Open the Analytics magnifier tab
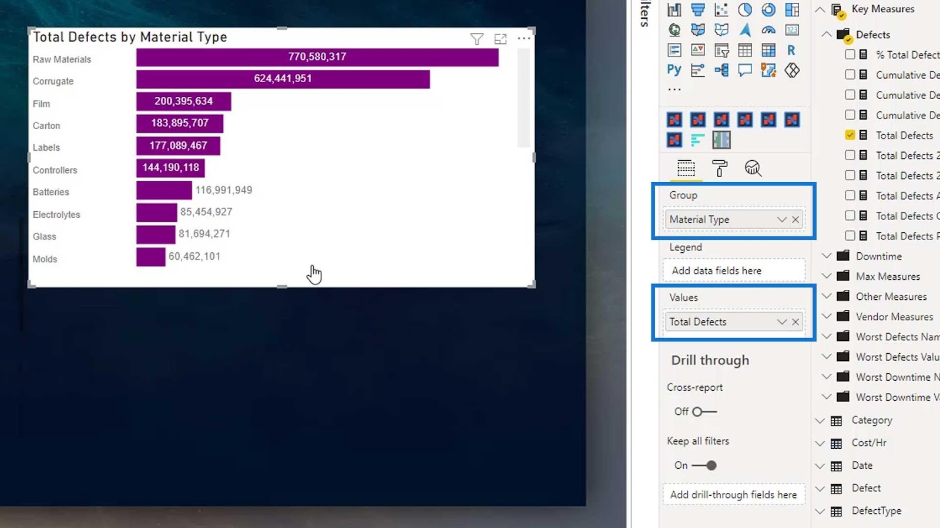This screenshot has width=940, height=528. point(753,168)
